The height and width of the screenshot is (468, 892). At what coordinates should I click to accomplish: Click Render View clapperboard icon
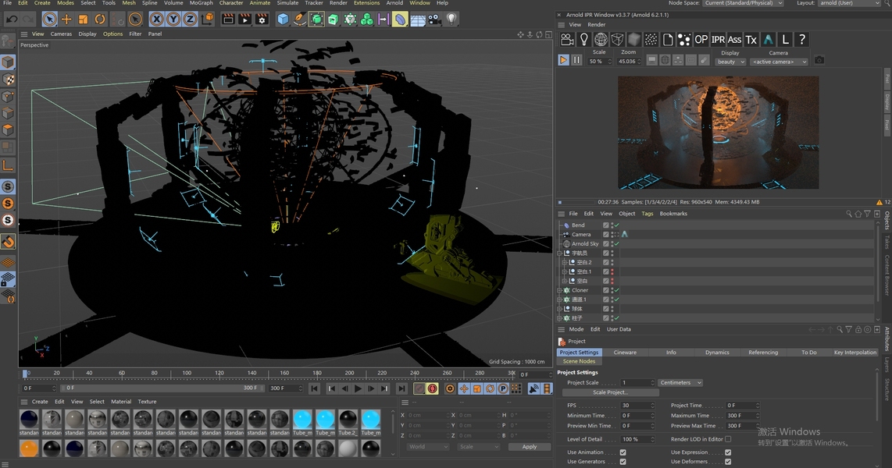[x=228, y=19]
